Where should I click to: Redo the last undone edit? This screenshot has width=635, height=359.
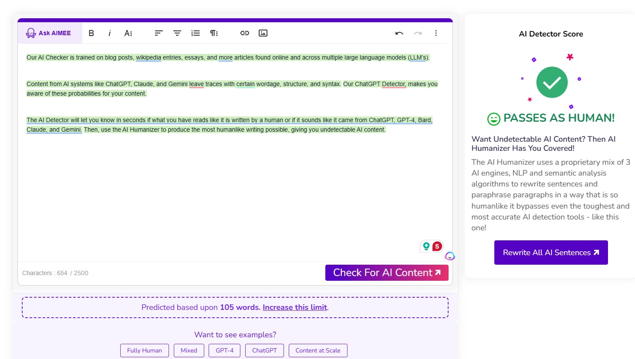418,33
